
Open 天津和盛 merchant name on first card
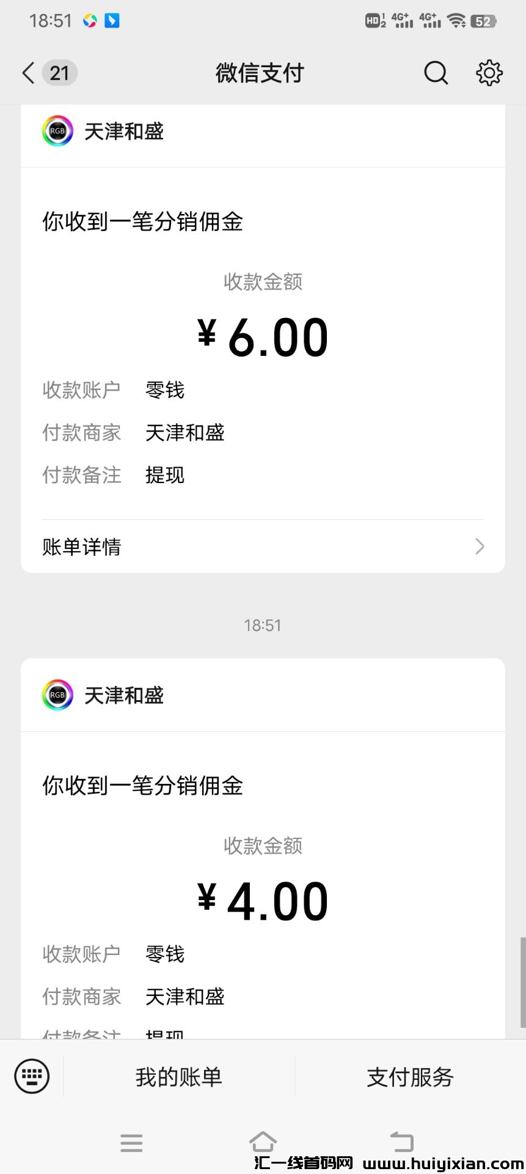coord(124,131)
